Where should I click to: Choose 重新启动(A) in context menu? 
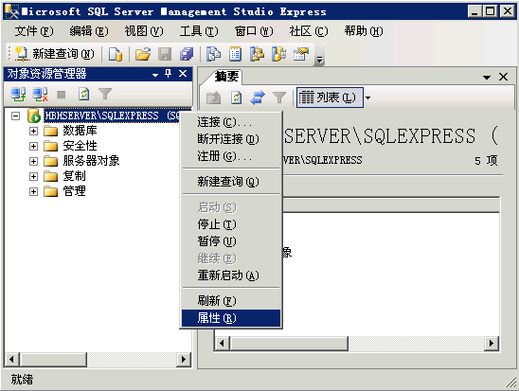(x=231, y=275)
